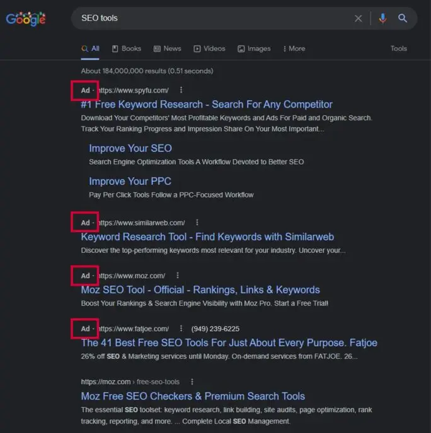
Task: Click the Google logo
Action: [x=26, y=19]
